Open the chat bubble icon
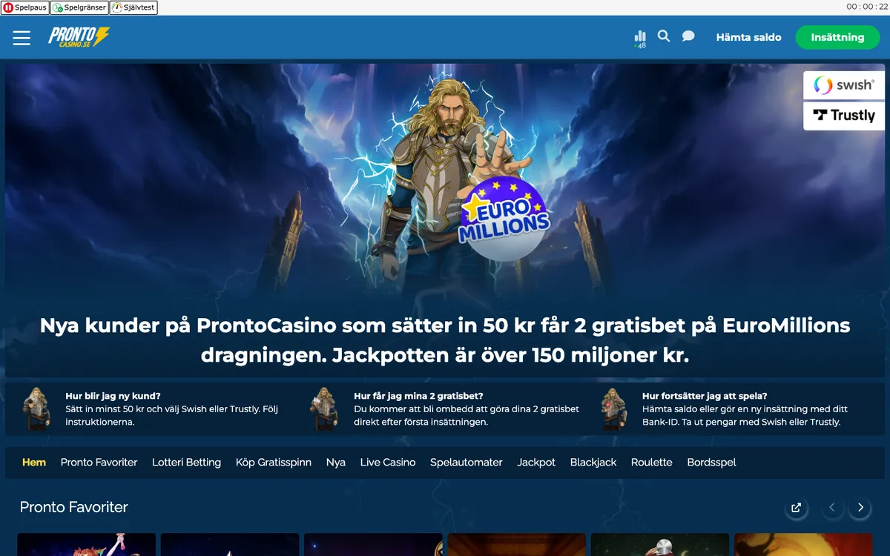Viewport: 890px width, 556px height. pyautogui.click(x=688, y=36)
